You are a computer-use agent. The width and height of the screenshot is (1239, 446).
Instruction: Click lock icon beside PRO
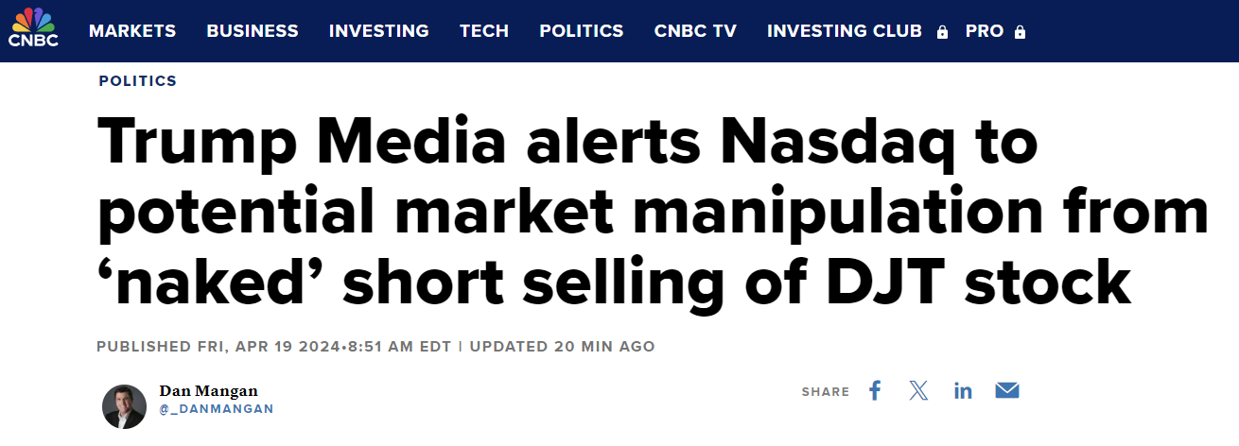coord(1020,32)
